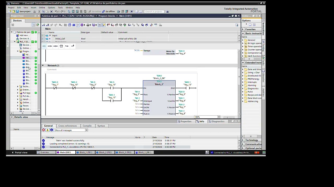Click the Save project icon
The image size is (334, 187).
[17, 11]
